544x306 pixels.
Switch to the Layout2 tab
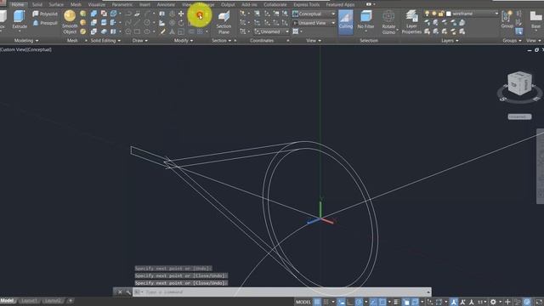[x=53, y=301]
